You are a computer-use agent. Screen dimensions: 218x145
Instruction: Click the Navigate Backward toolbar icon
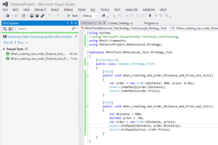click(x=8, y=16)
